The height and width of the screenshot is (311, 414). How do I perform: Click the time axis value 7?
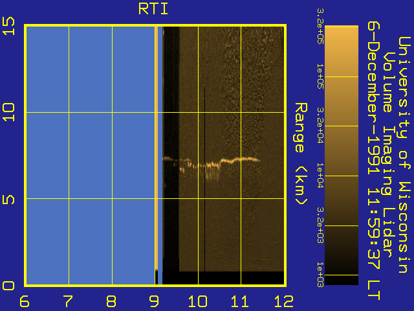point(68,301)
